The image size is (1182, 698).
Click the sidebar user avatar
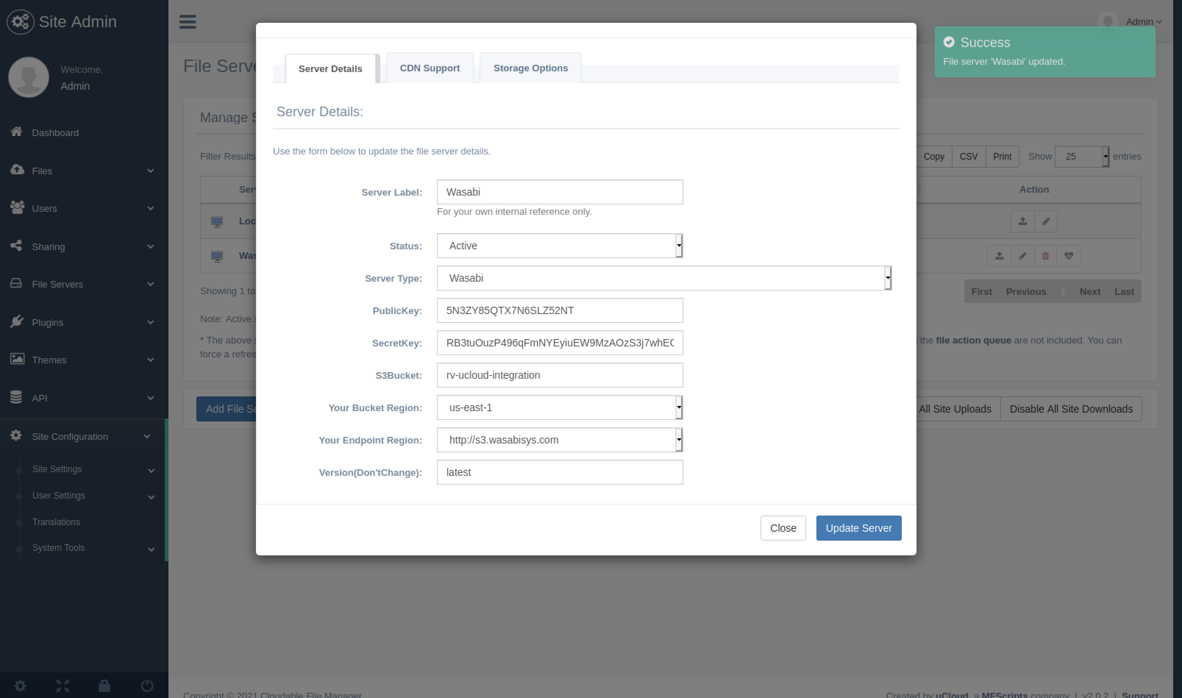click(x=29, y=77)
